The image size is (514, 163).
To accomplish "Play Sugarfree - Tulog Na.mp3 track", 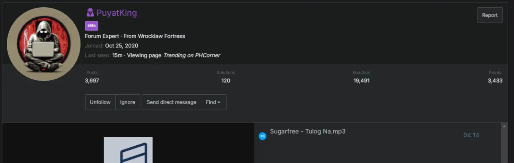I will click(308, 131).
